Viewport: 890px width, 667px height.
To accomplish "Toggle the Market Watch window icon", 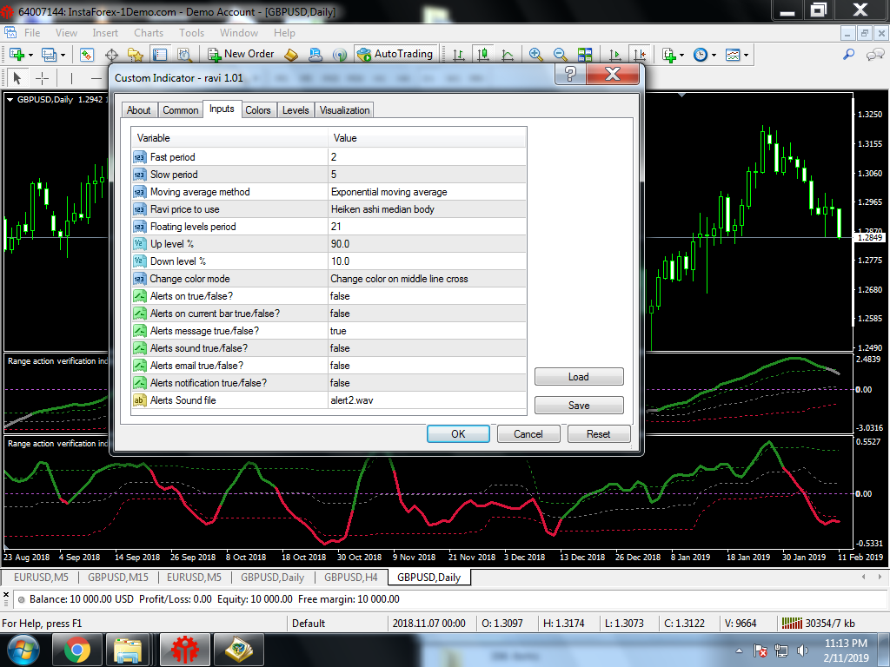I will coord(86,55).
